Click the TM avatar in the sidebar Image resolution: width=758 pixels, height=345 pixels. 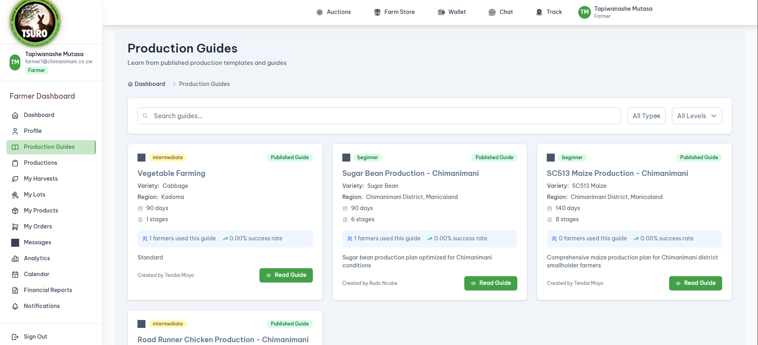pos(15,62)
